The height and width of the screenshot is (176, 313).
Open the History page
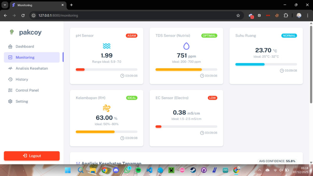[x=22, y=79]
